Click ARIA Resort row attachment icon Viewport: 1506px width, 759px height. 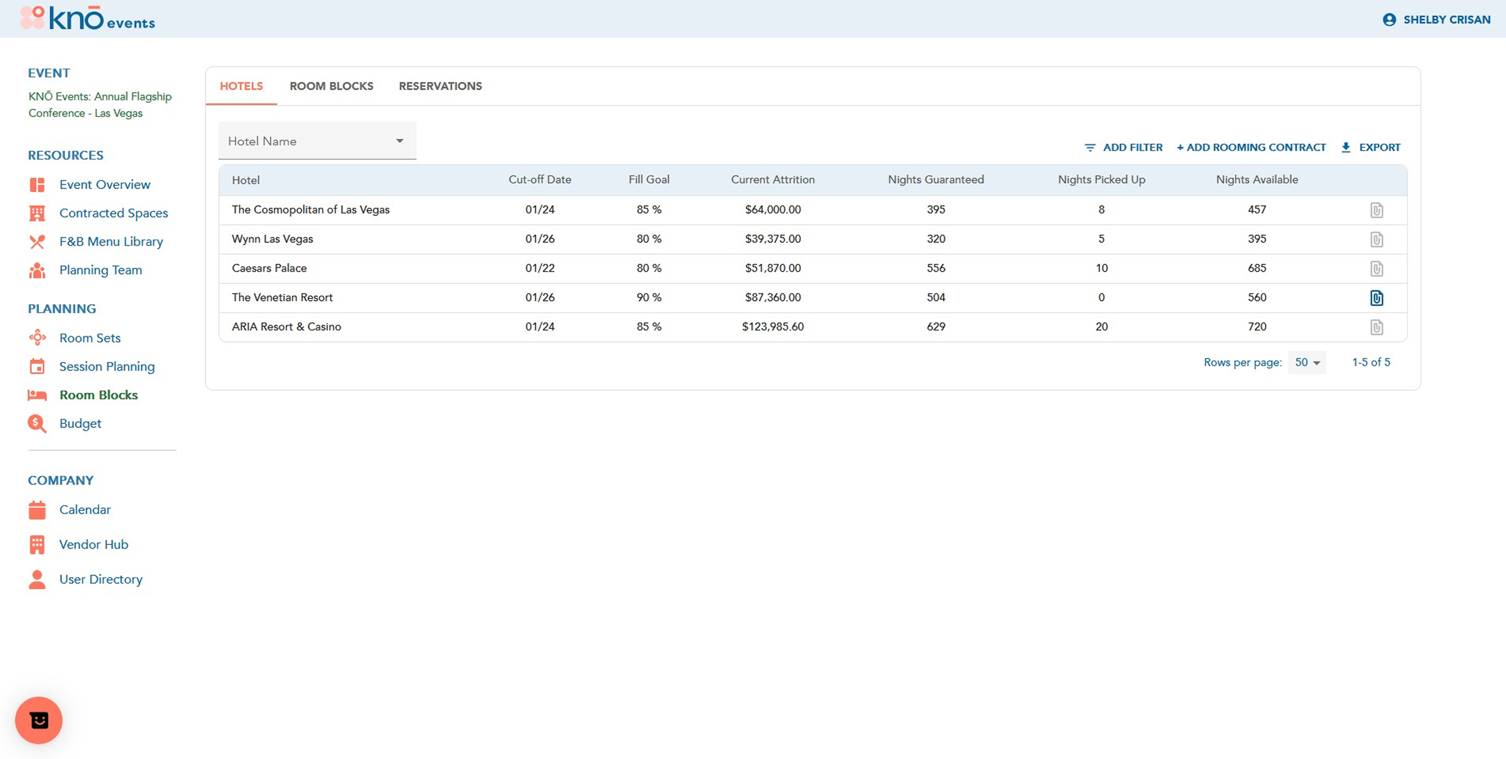(1376, 327)
